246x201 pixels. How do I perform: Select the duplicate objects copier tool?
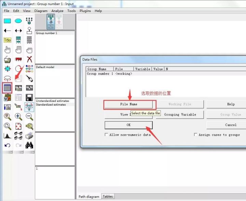pyautogui.click(x=7, y=60)
